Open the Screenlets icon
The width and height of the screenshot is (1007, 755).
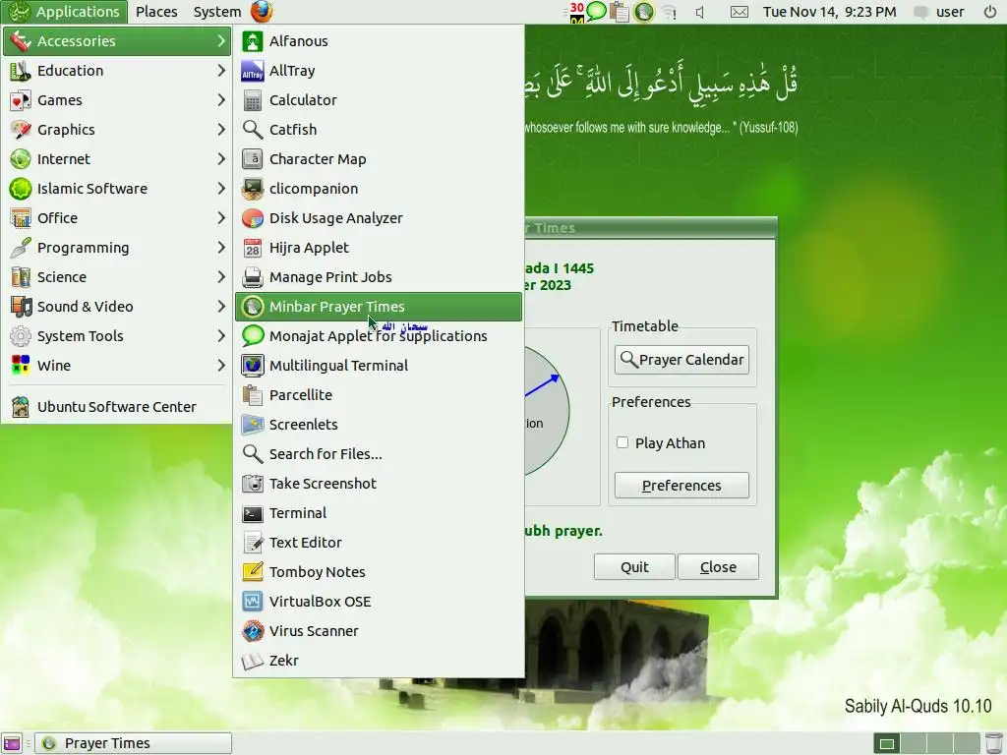tap(253, 425)
